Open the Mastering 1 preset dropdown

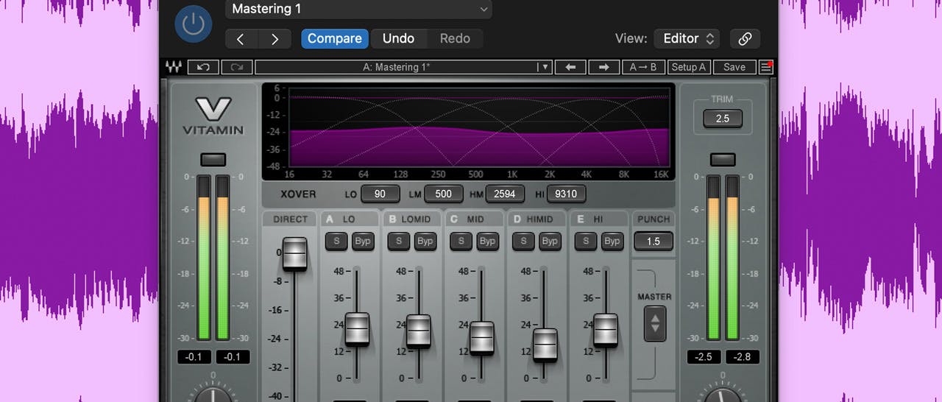tap(358, 9)
